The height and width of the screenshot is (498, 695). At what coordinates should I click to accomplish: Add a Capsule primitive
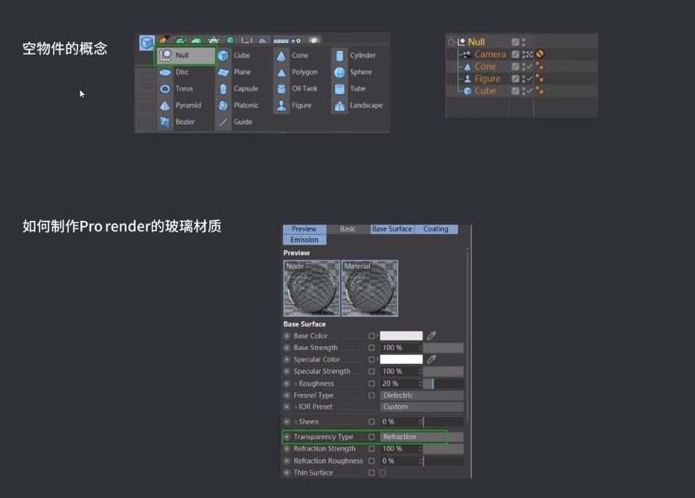[x=238, y=89]
